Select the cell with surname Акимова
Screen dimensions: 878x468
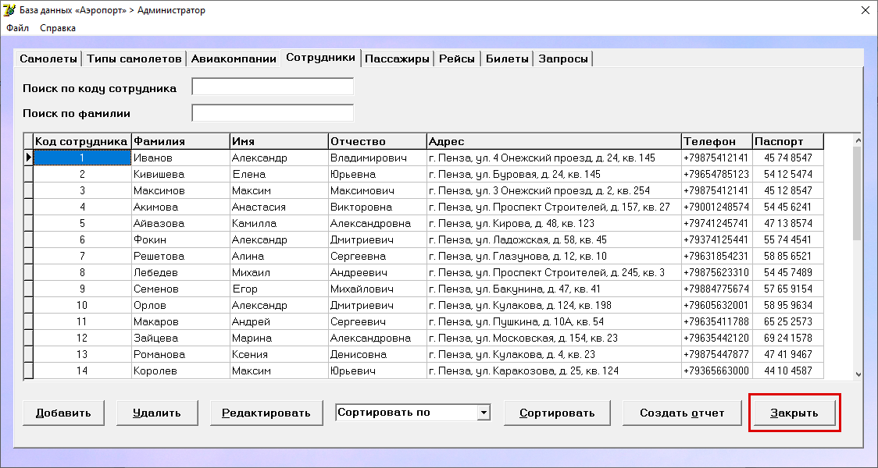pyautogui.click(x=180, y=207)
